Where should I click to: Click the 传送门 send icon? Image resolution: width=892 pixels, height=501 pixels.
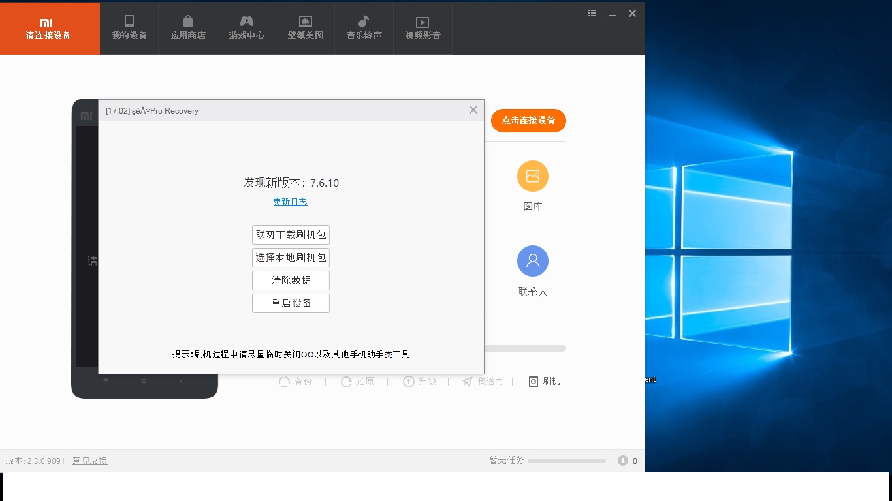pyautogui.click(x=468, y=382)
